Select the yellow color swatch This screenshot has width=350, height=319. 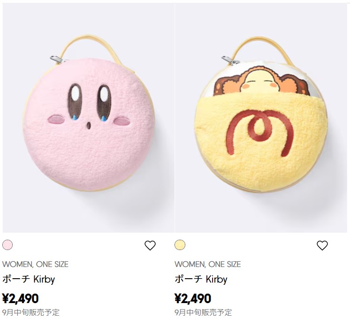click(180, 245)
